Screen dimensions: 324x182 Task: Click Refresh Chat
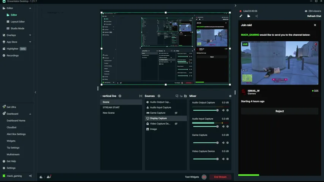pyautogui.click(x=314, y=16)
